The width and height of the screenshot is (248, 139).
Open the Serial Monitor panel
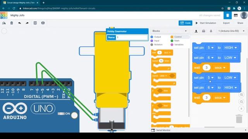pos(163,131)
